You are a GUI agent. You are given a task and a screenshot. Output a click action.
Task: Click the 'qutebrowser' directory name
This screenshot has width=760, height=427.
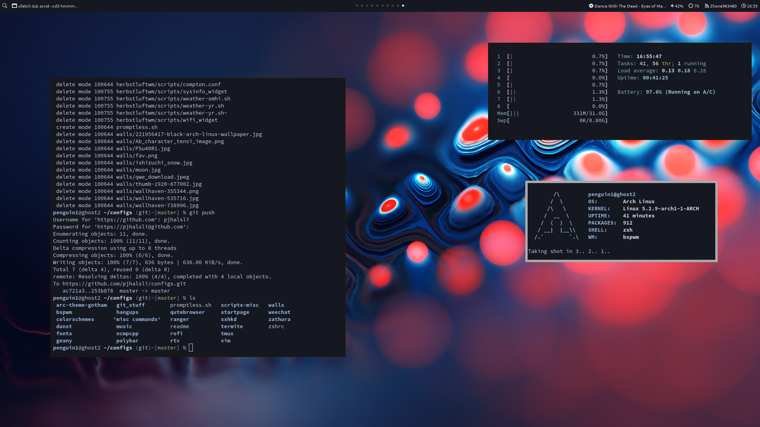tap(188, 312)
